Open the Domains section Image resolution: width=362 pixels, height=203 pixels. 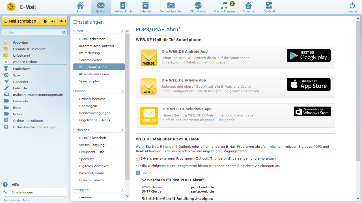click(x=248, y=7)
